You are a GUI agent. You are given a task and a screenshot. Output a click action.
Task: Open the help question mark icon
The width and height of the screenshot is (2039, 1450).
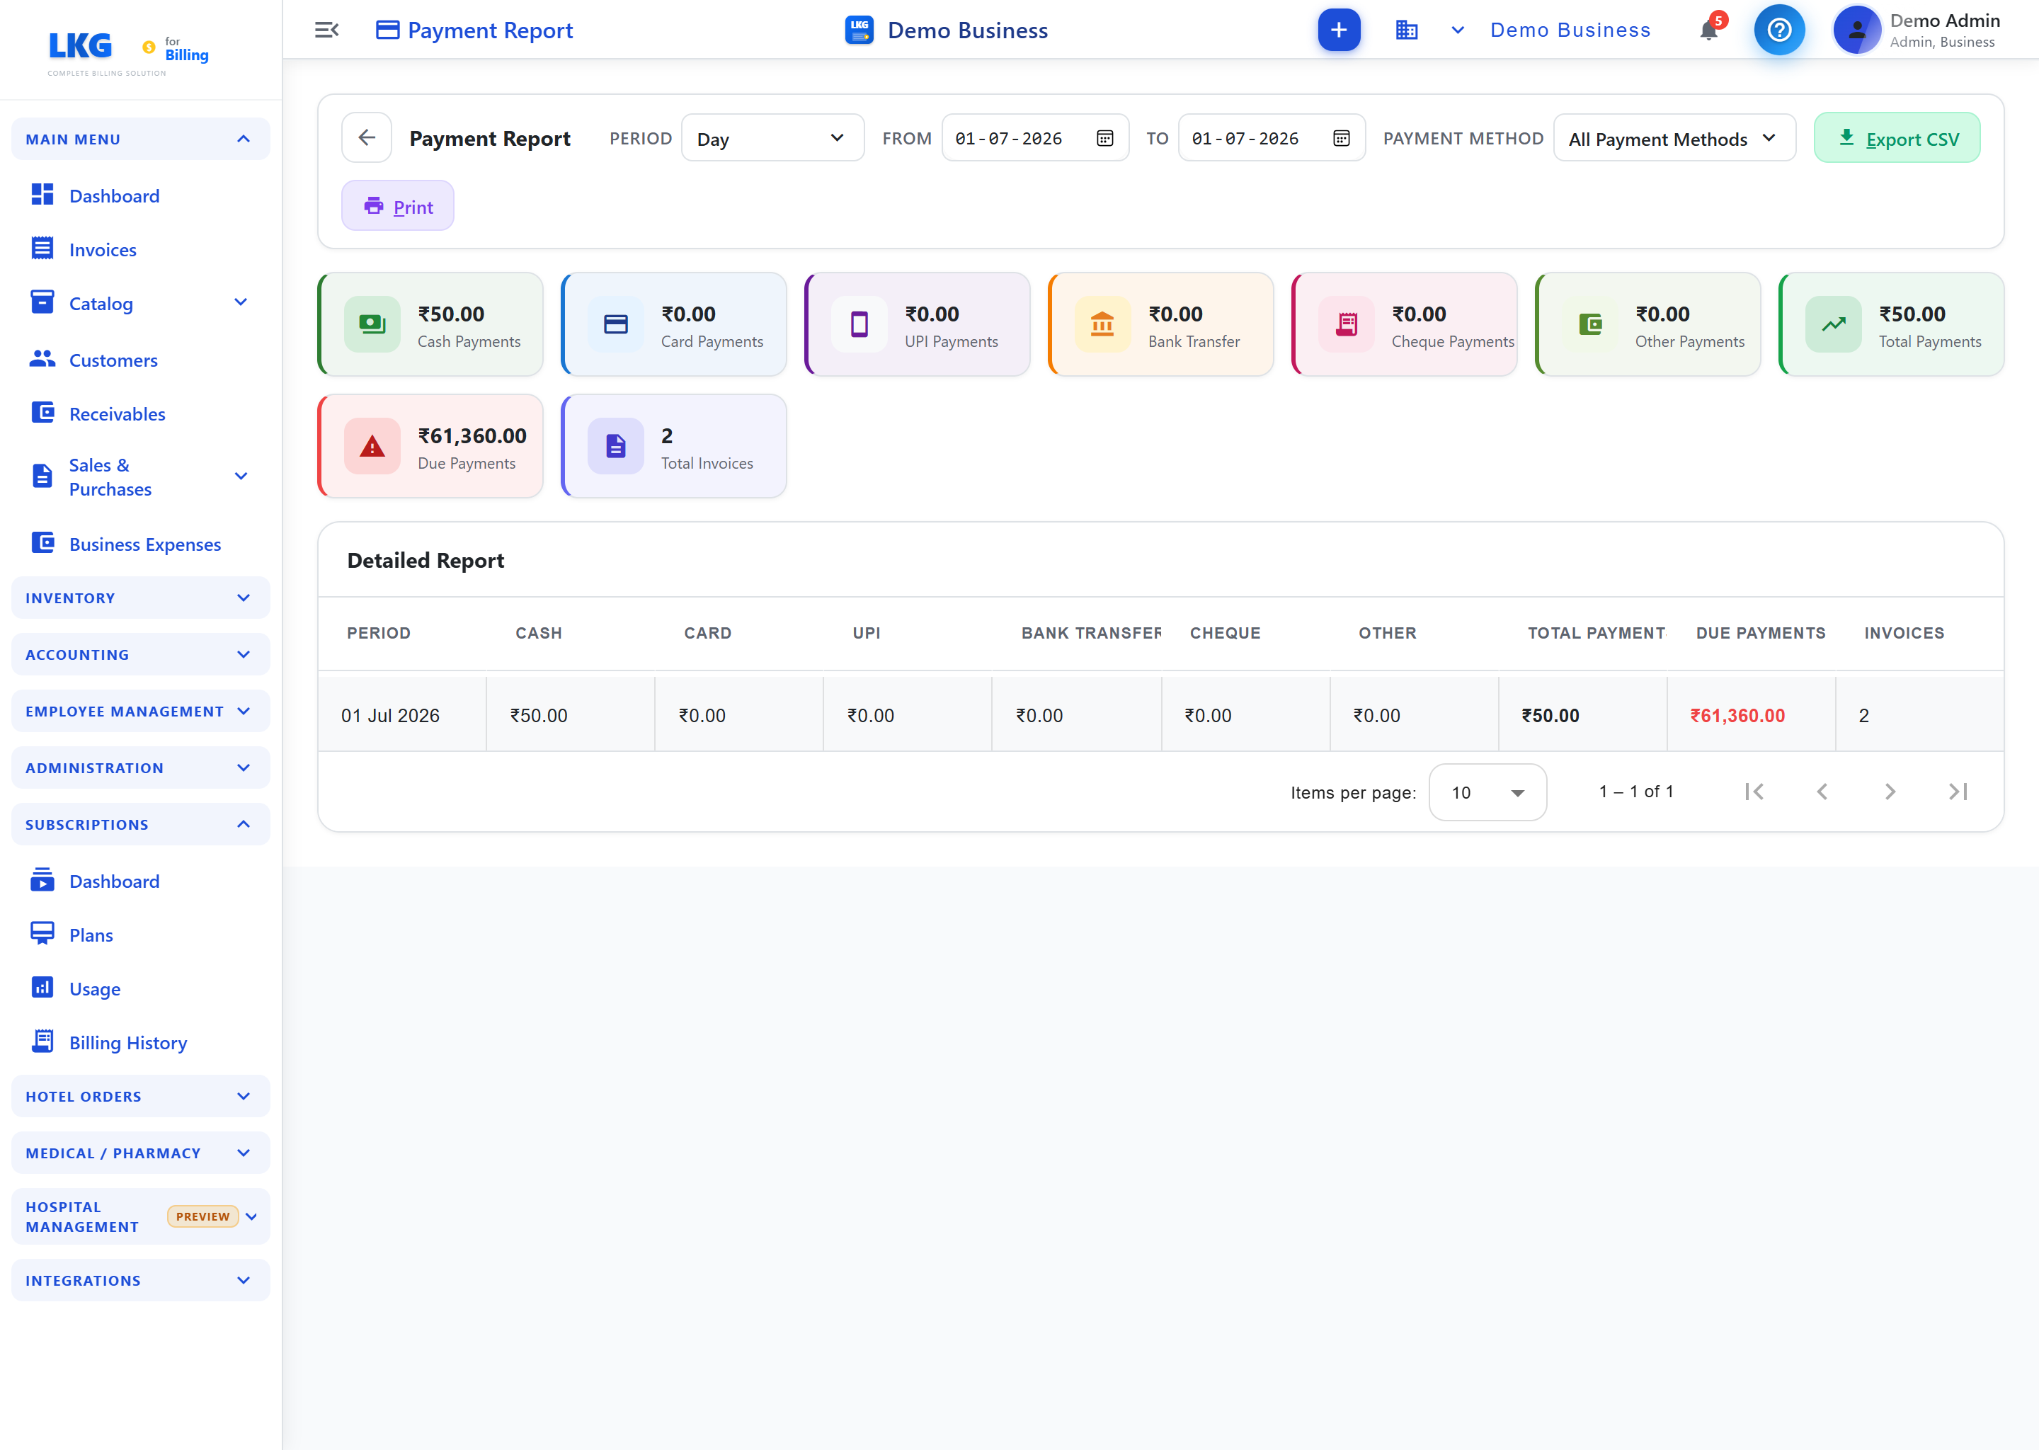tap(1778, 30)
